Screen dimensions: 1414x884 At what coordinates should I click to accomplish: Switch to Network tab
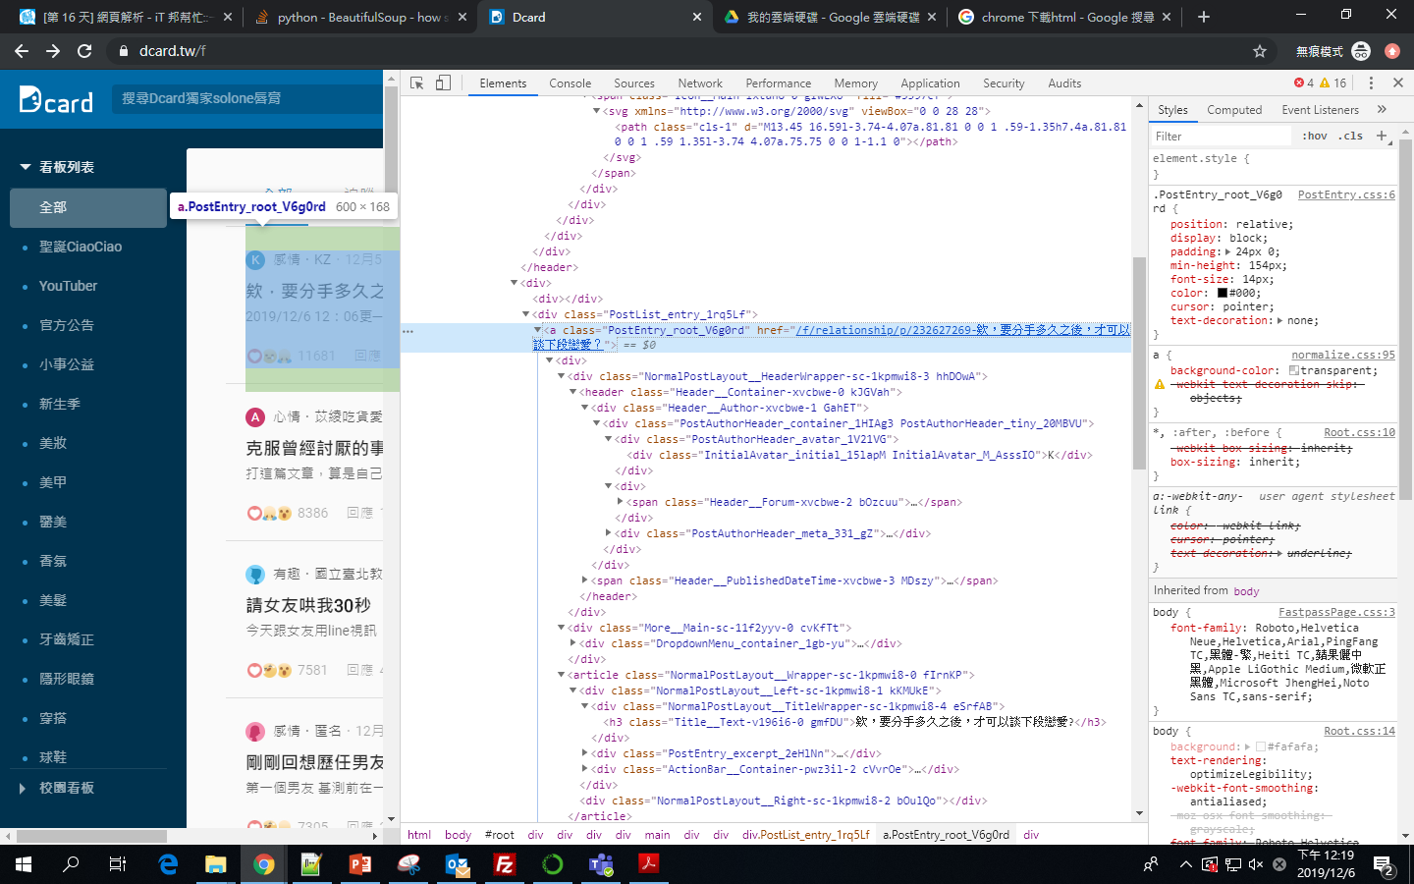pyautogui.click(x=700, y=83)
